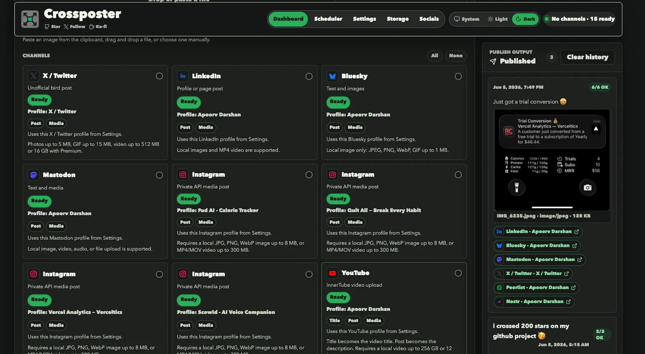Click the published count badge 3
The height and width of the screenshot is (354, 645).
coord(551,57)
